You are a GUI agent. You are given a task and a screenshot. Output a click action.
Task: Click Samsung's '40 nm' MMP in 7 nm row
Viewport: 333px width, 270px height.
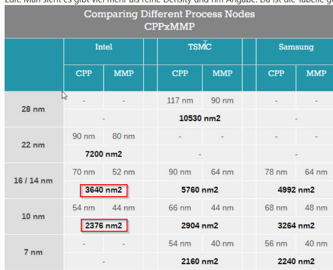tap(316, 244)
